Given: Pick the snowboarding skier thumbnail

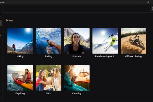Looking at the screenshot, I should (105, 41).
